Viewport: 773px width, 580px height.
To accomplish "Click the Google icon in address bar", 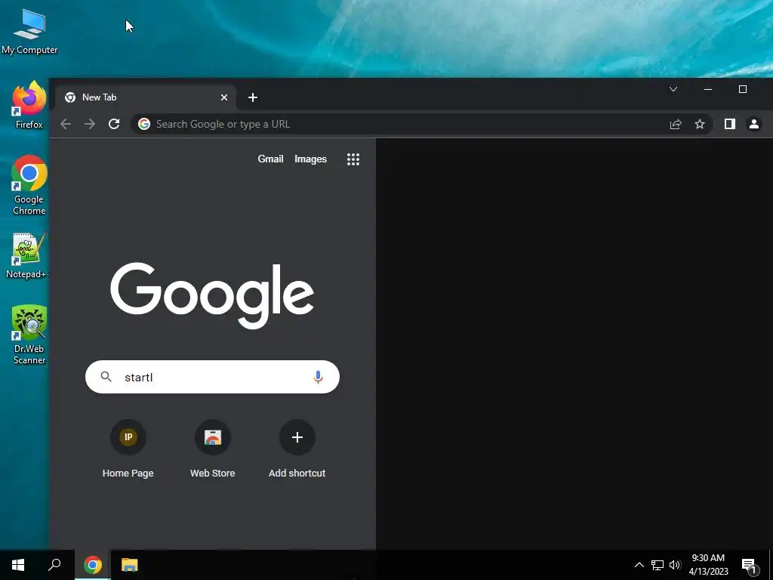I will [144, 125].
